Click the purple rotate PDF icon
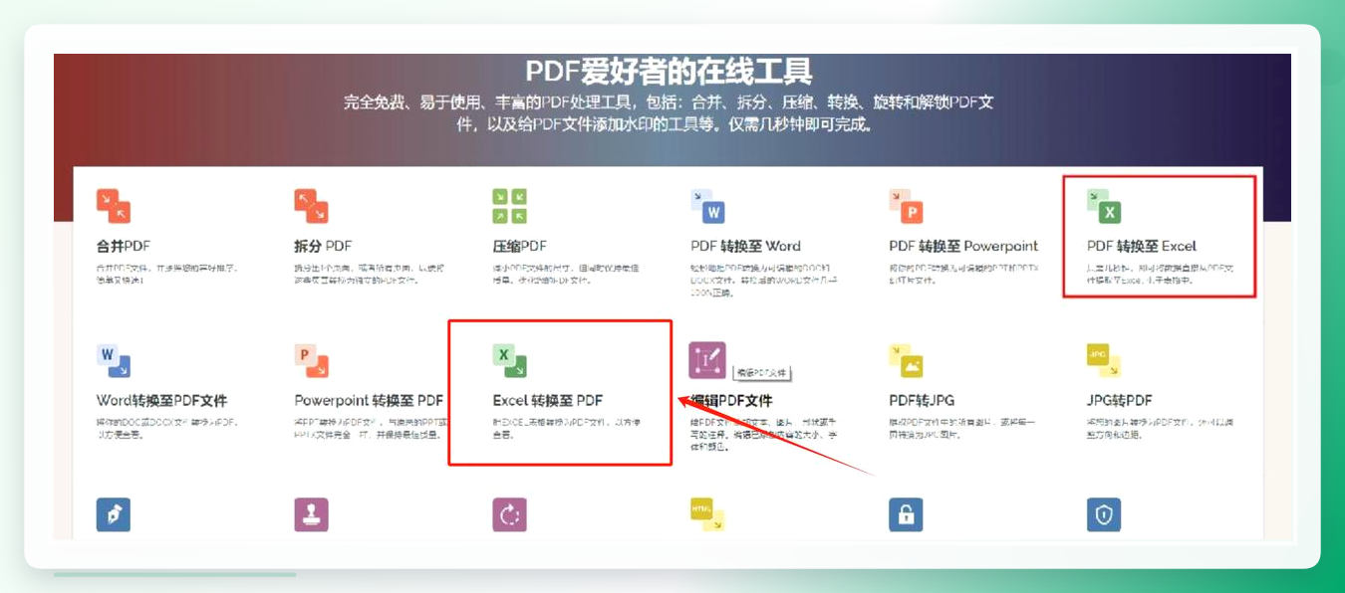This screenshot has width=1345, height=593. (x=509, y=514)
